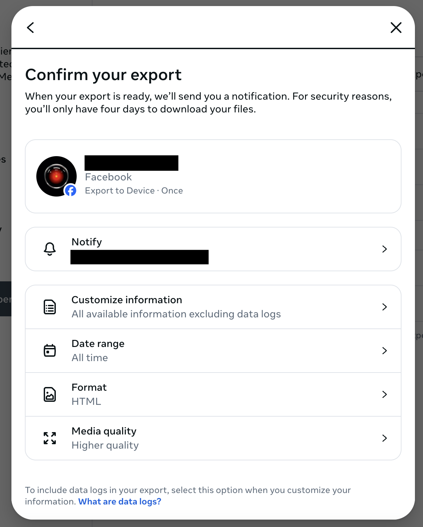Click the HAL-style profile avatar image
The width and height of the screenshot is (423, 527).
(56, 176)
